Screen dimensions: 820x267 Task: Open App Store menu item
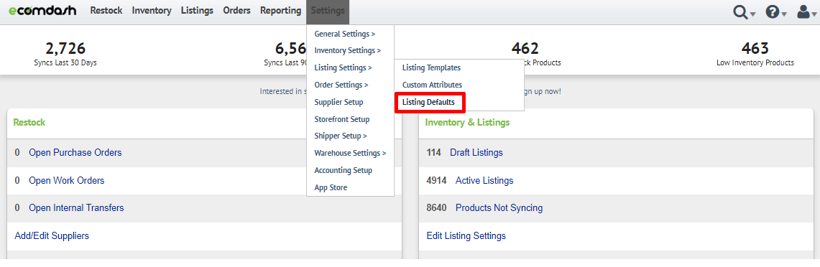331,187
